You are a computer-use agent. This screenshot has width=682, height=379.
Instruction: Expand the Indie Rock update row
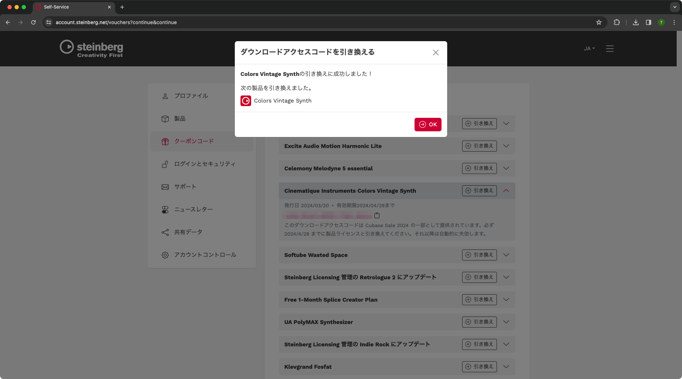[x=506, y=344]
